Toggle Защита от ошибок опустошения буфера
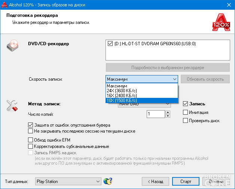This screenshot has height=189, width=235. click(x=30, y=125)
